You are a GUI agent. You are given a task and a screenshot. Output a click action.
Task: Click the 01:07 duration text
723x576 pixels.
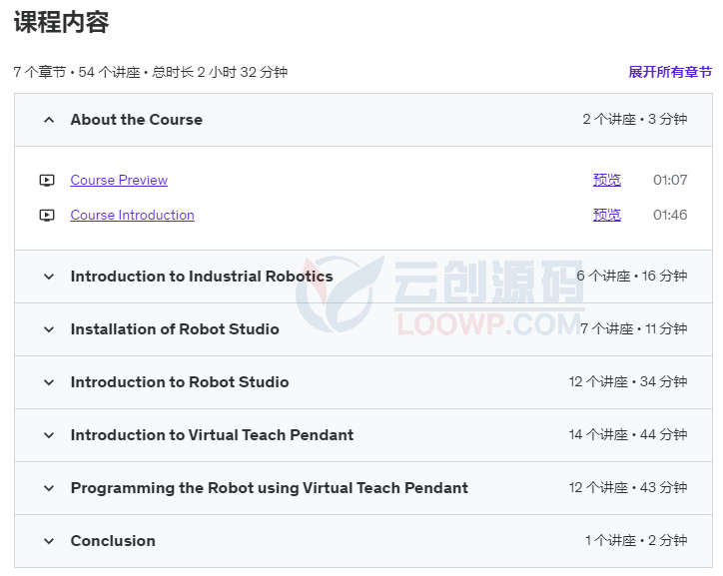coord(670,180)
